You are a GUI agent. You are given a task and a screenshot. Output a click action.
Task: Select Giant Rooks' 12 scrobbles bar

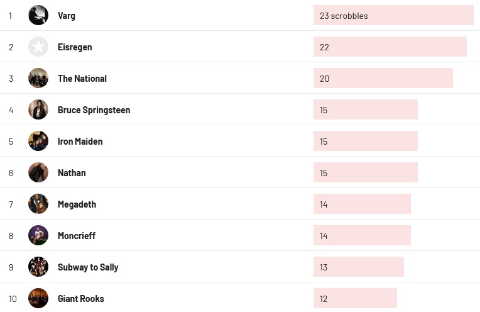point(355,298)
